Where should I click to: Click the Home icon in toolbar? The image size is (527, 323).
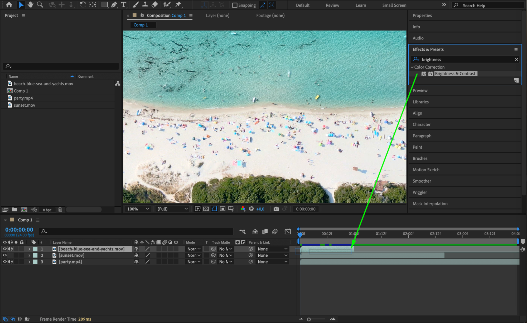point(9,5)
